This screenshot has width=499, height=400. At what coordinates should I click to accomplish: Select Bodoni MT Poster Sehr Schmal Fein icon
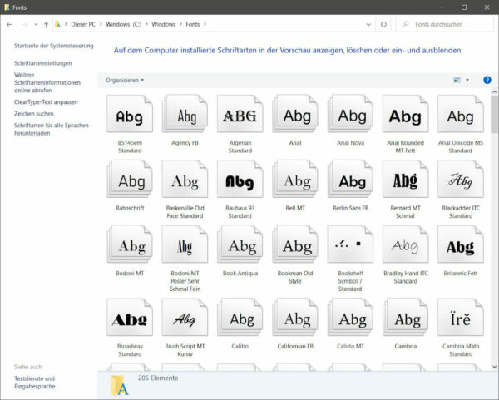click(185, 244)
